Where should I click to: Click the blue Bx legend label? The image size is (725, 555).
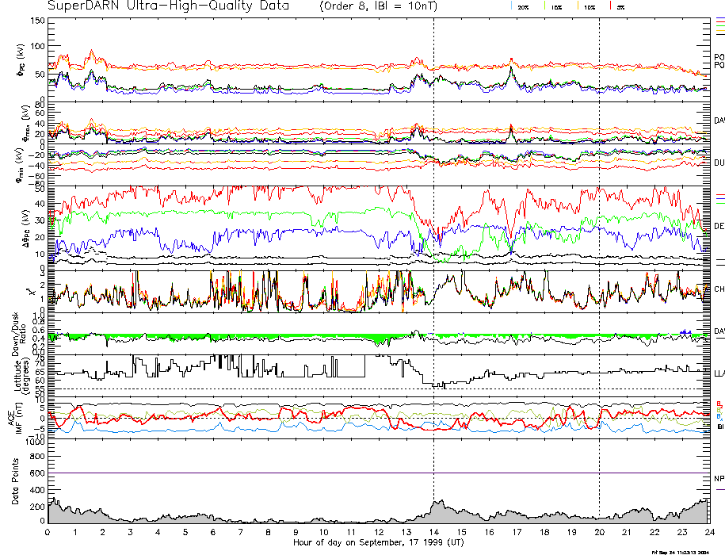719,417
